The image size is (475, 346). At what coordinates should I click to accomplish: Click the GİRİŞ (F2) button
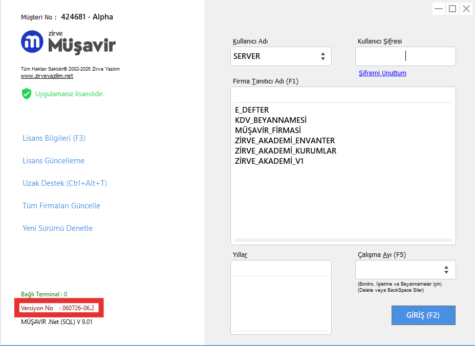tap(423, 315)
